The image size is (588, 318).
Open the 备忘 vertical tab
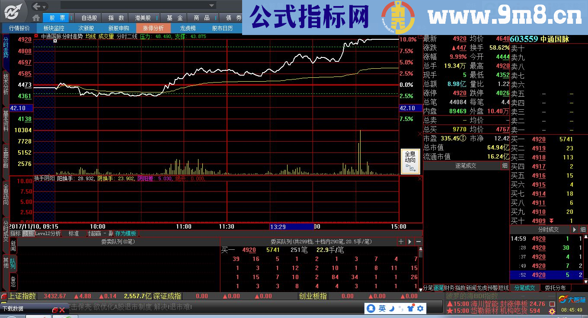[x=13, y=281]
